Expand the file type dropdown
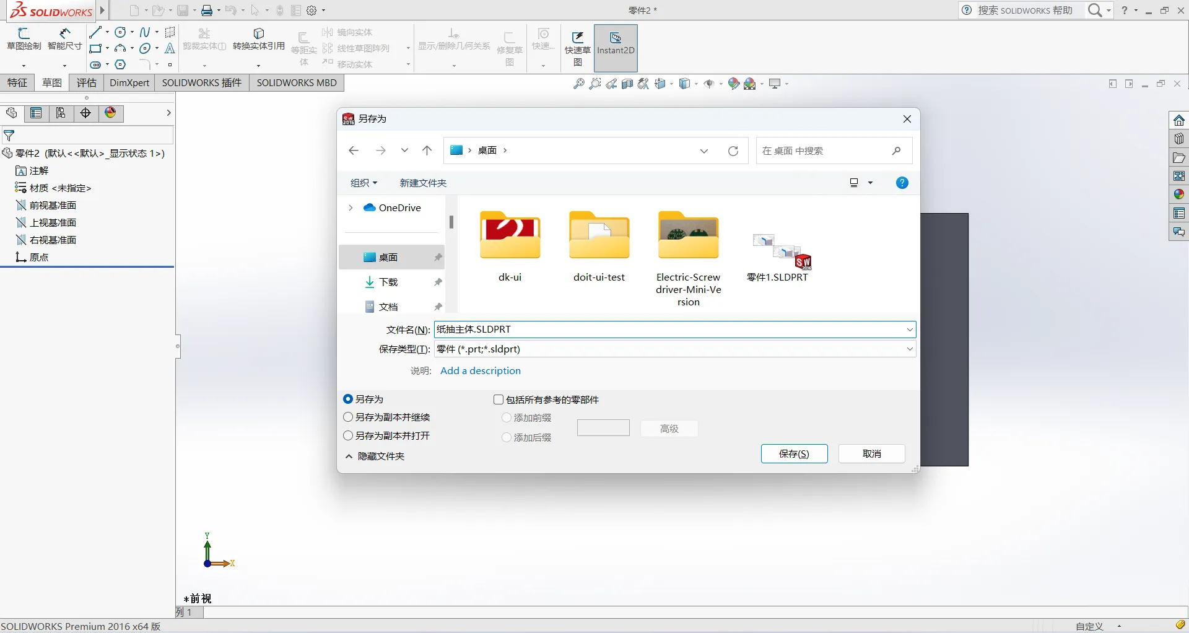The image size is (1189, 633). tap(909, 349)
